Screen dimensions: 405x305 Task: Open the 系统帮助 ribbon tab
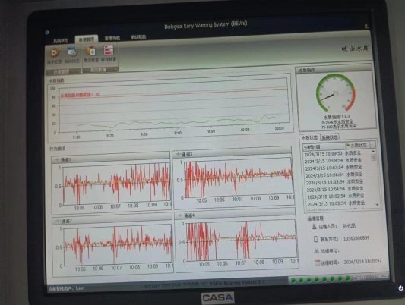(x=138, y=37)
